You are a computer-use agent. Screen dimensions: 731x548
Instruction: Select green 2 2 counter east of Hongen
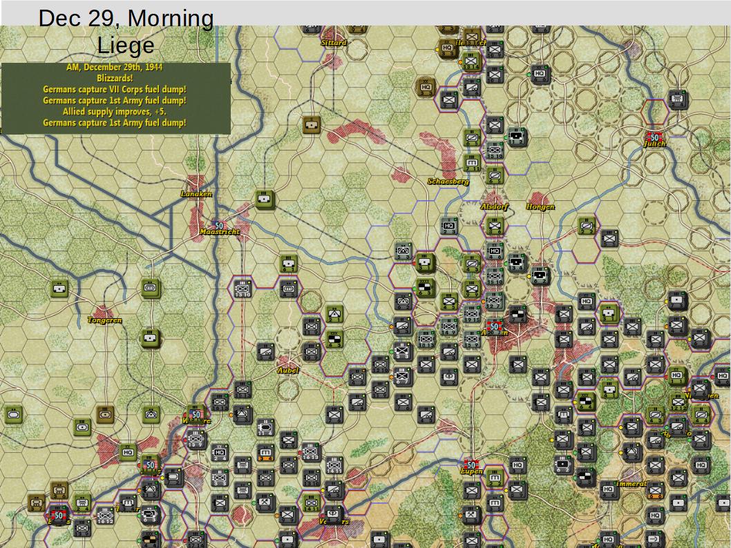click(x=587, y=226)
